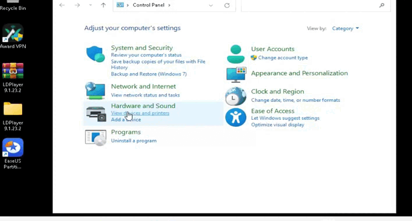
Task: Open the Programs heading link
Action: [126, 132]
